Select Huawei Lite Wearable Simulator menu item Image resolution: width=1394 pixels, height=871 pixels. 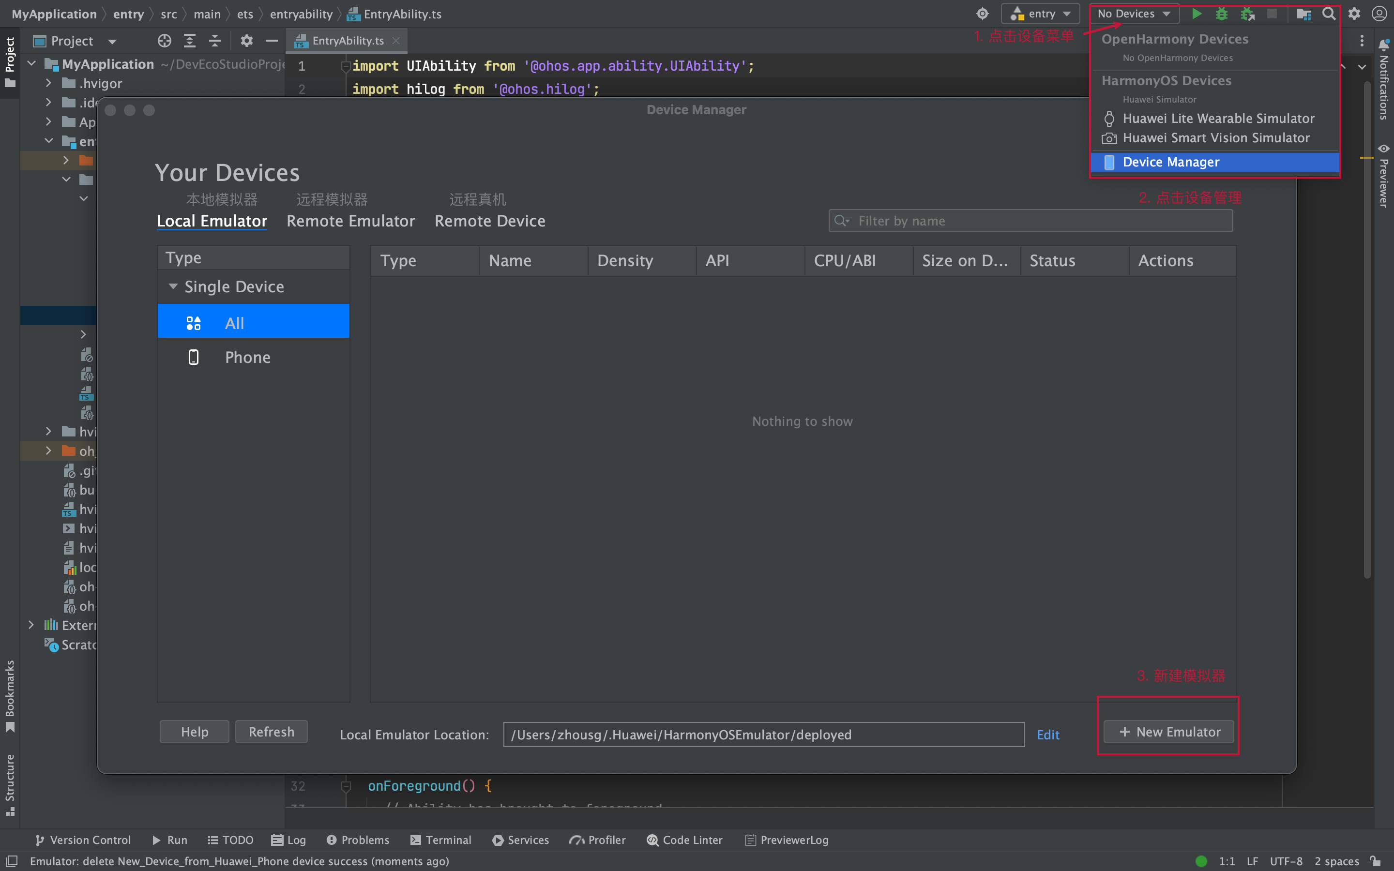click(1218, 119)
